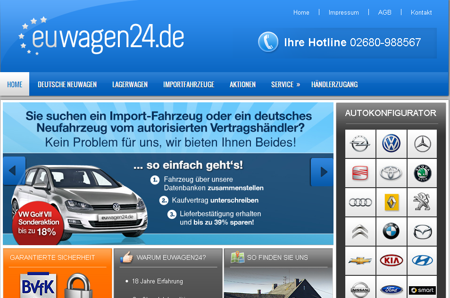This screenshot has width=450, height=298.
Task: Click 'Kein Problem für uns' banner line
Action: (x=170, y=142)
